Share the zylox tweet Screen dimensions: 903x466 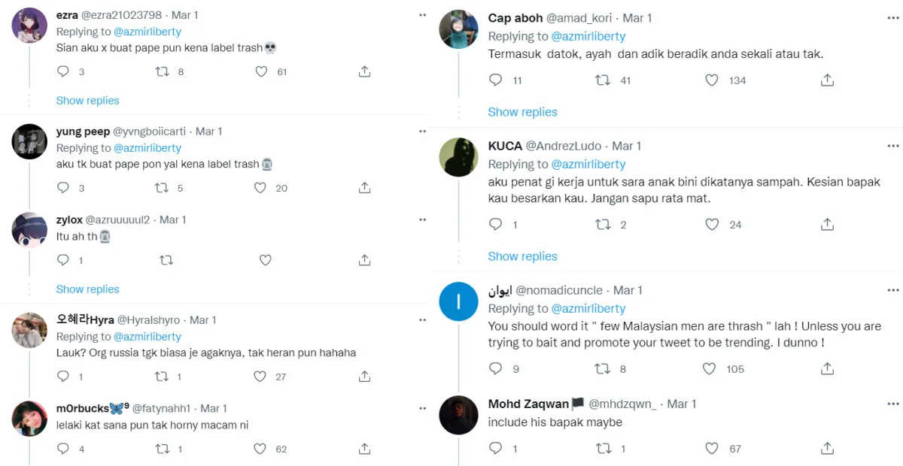(364, 260)
